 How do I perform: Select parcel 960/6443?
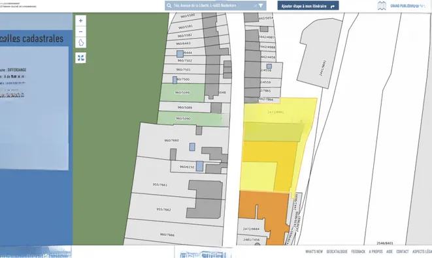tap(183, 44)
